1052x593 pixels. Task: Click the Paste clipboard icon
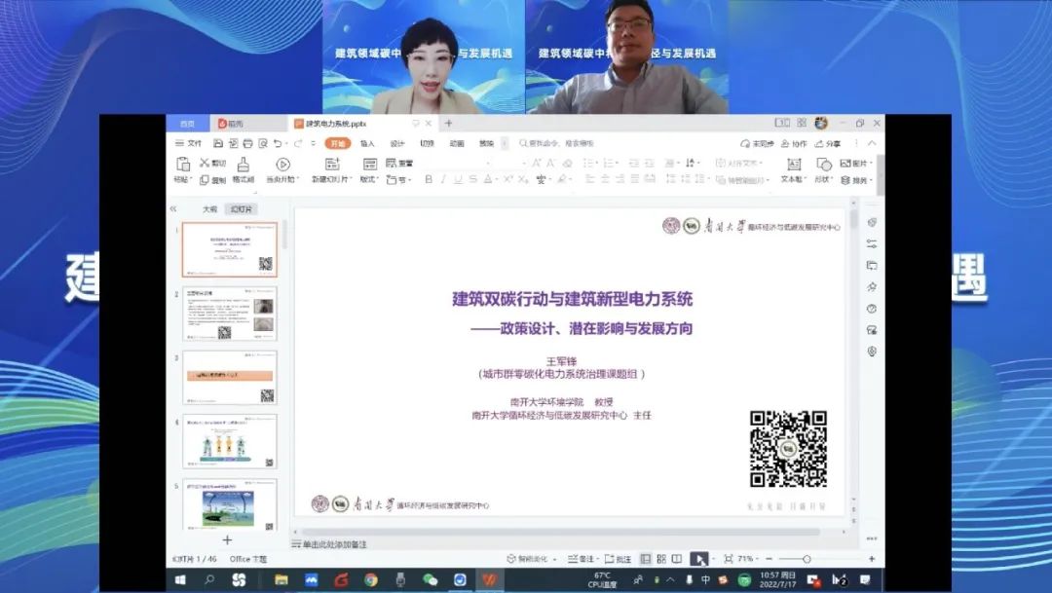click(x=182, y=165)
